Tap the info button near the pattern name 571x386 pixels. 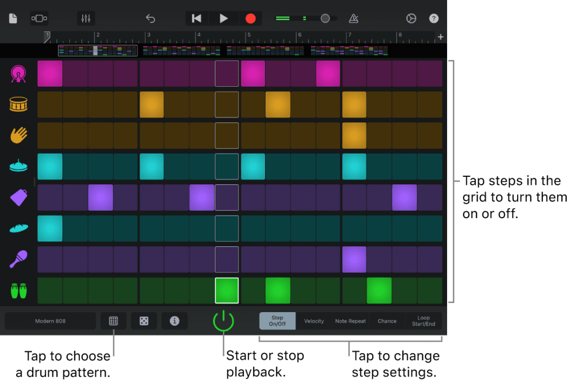(175, 321)
